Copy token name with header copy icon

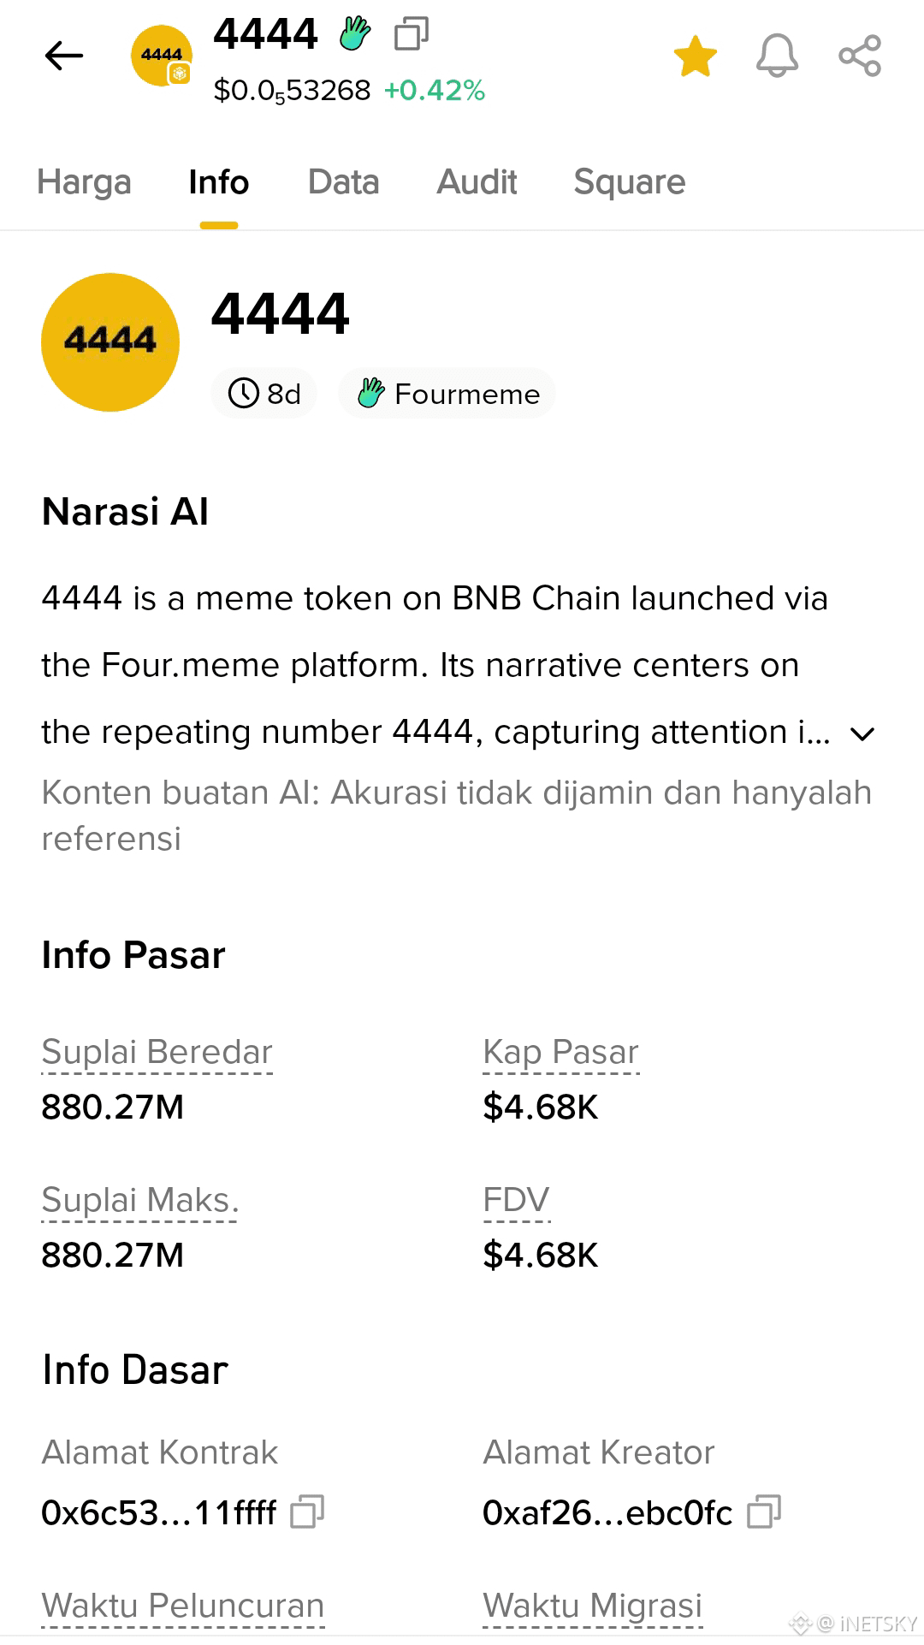(412, 34)
